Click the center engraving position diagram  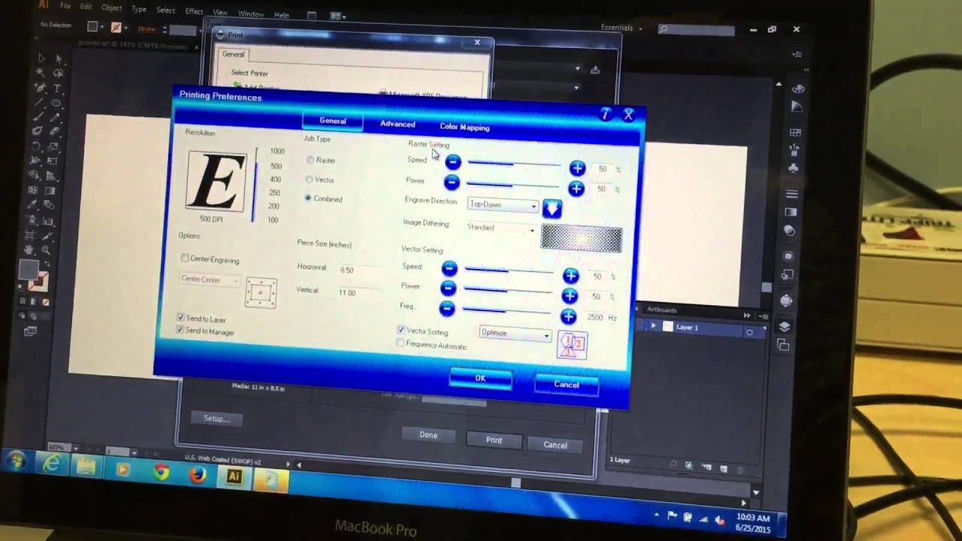coord(261,292)
